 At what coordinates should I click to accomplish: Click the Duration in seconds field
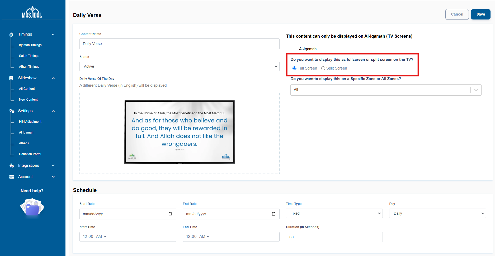coord(334,237)
